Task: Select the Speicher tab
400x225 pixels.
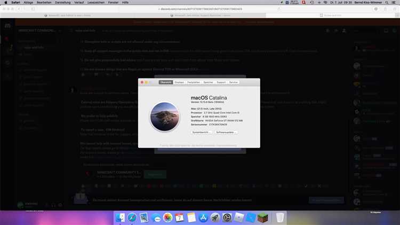Action: tap(208, 82)
